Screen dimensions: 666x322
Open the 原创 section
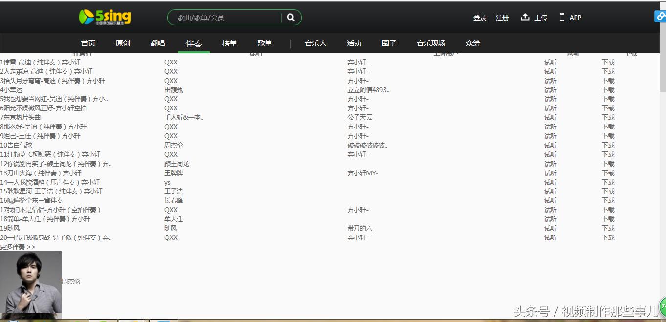123,43
